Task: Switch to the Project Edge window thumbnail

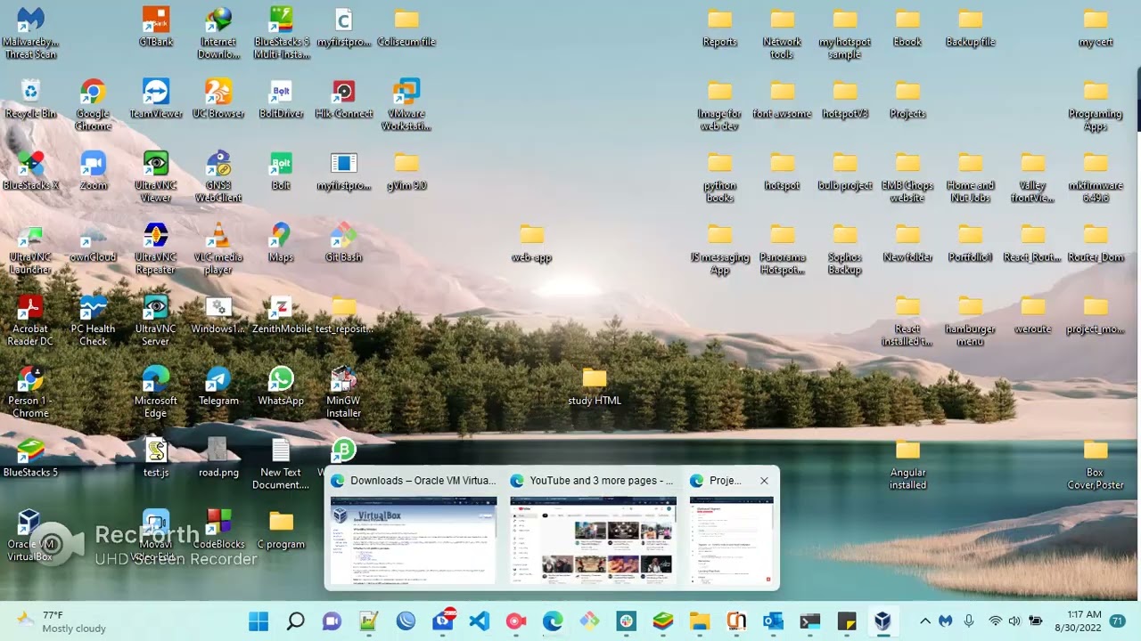Action: coord(731,528)
